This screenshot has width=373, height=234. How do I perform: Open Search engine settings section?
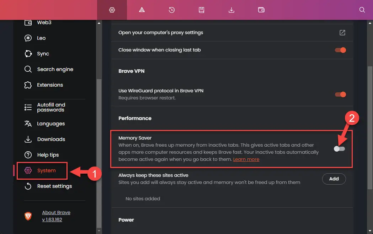[55, 69]
